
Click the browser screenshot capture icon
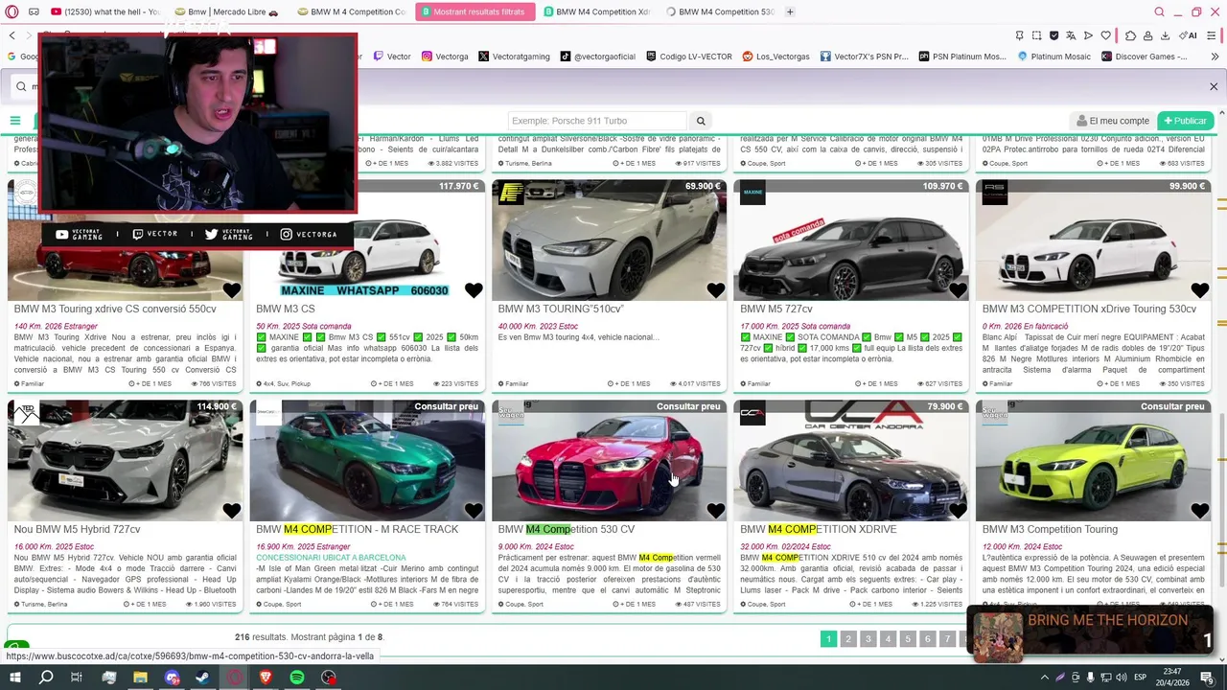(x=1036, y=35)
